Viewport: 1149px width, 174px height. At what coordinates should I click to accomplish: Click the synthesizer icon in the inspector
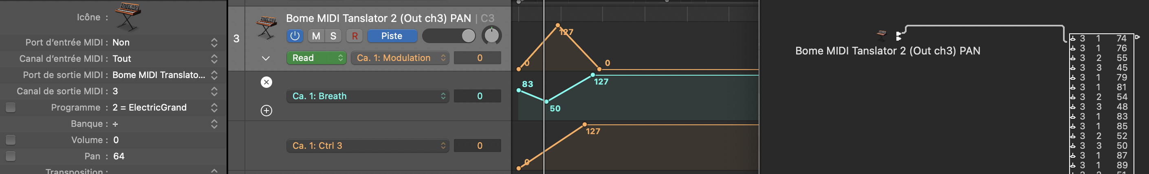pyautogui.click(x=128, y=17)
